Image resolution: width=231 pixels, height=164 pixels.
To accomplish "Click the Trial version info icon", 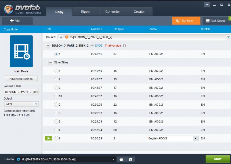I will pos(124,46).
